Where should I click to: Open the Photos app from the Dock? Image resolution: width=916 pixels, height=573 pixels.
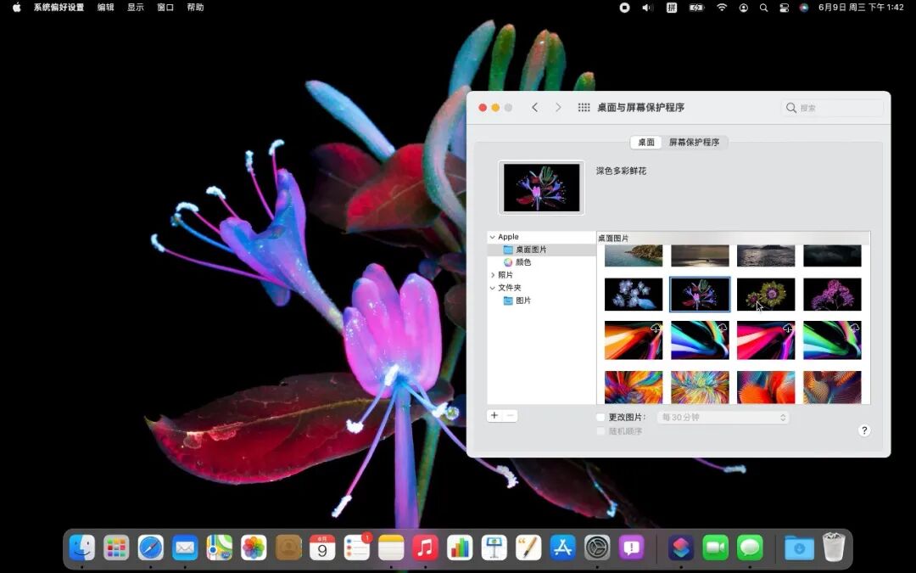click(x=254, y=548)
